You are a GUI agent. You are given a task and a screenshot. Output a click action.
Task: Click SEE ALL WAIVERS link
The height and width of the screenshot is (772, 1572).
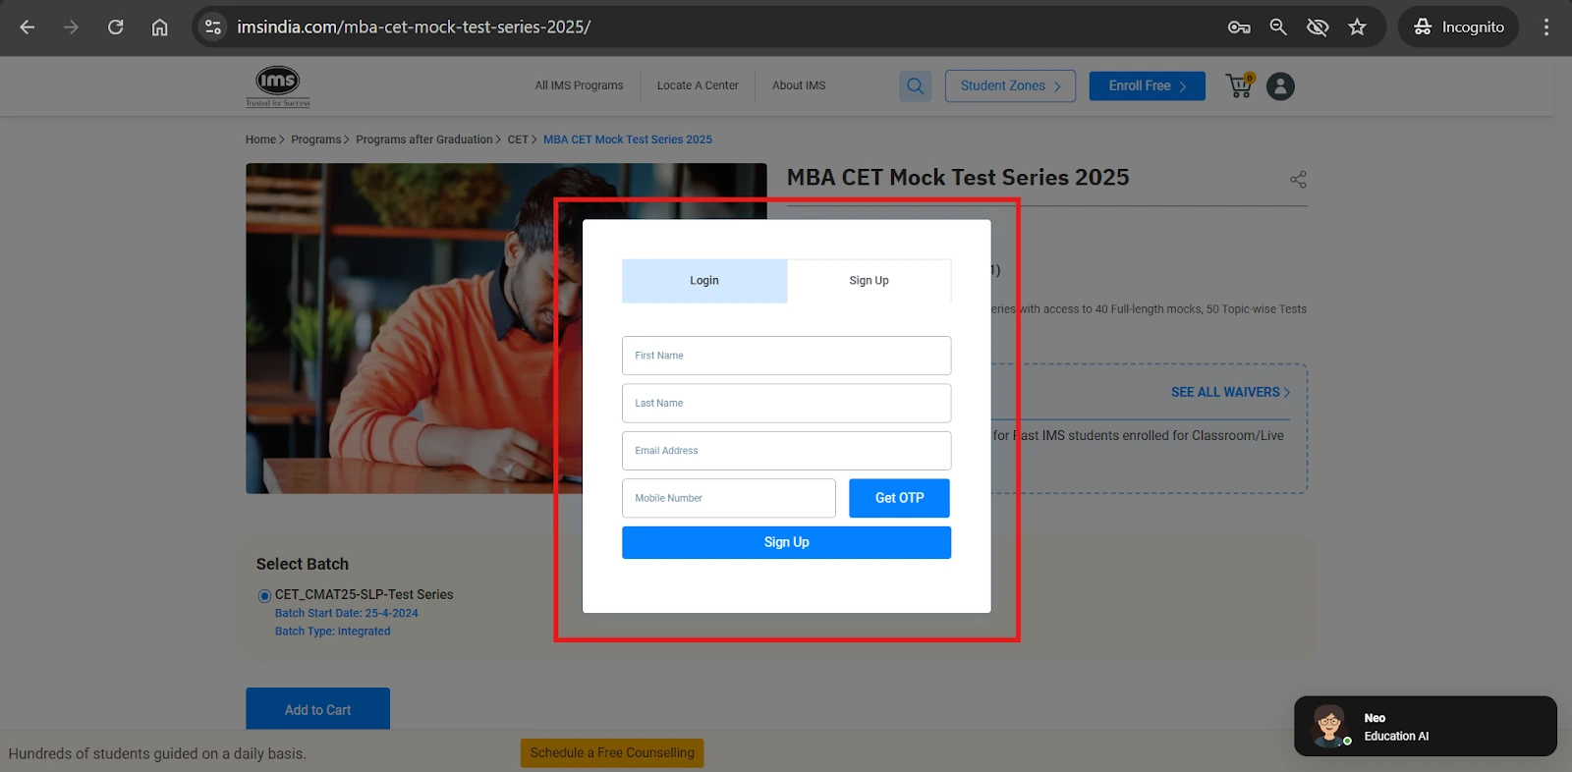(x=1230, y=392)
